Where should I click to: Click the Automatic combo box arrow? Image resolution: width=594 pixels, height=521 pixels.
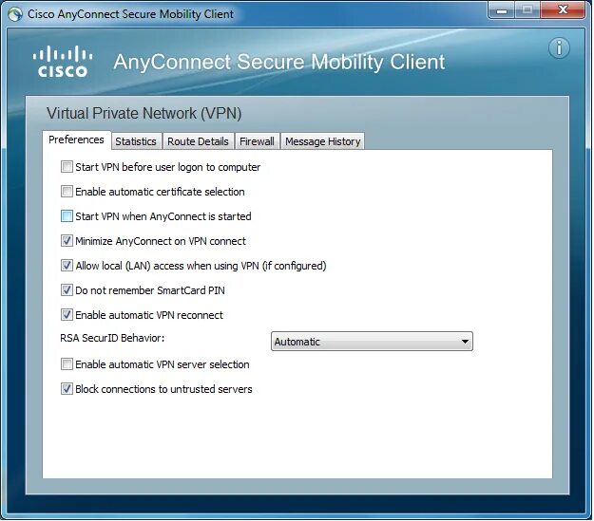coord(465,342)
